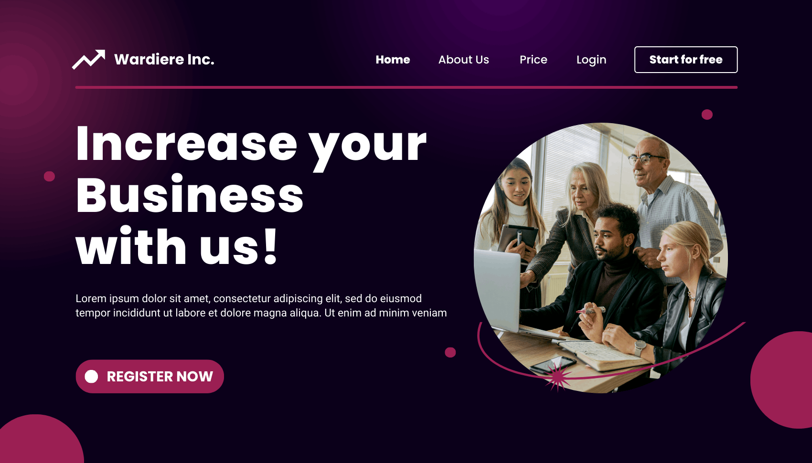
Task: Open the Price menu link
Action: click(x=533, y=60)
